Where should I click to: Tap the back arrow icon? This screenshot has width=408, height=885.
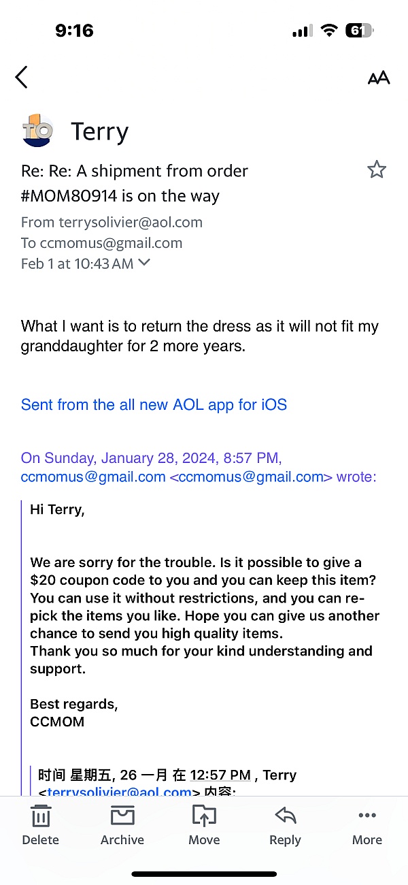click(x=22, y=77)
